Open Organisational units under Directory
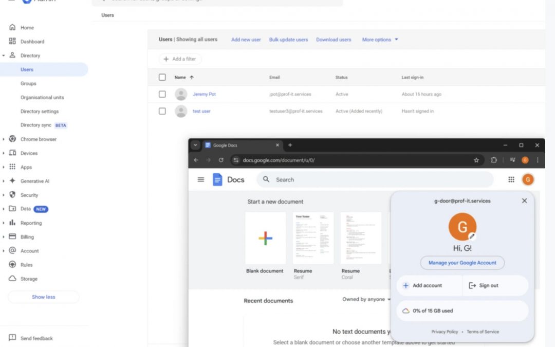The height and width of the screenshot is (347, 555). (x=42, y=97)
